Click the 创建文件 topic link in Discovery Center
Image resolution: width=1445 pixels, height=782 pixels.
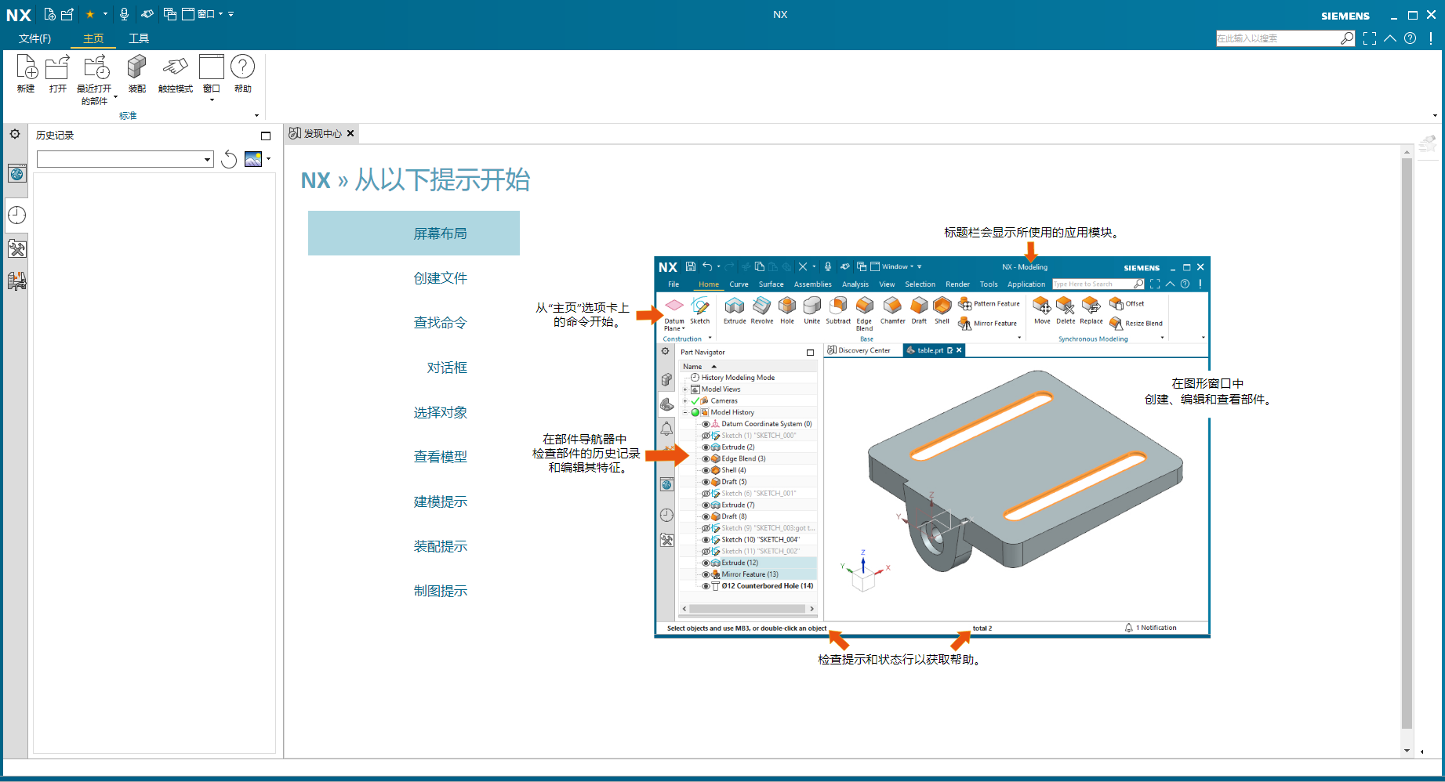coord(441,277)
